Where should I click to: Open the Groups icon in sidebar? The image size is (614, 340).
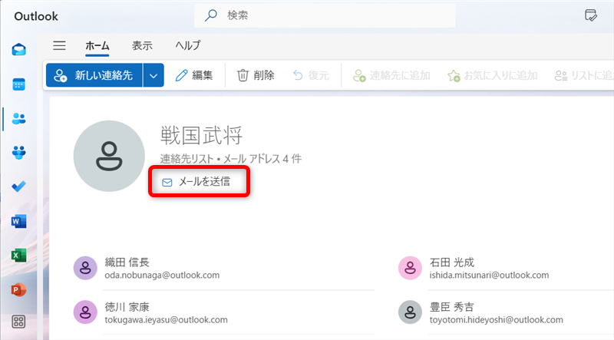[x=19, y=153]
